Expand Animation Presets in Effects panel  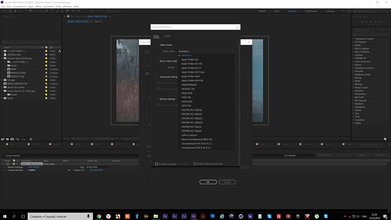click(354, 39)
